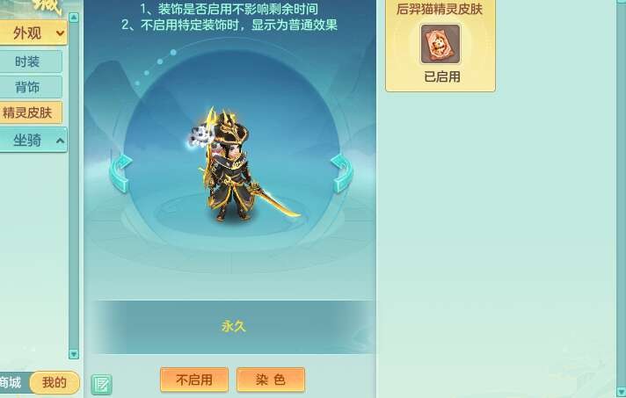Screen dimensions: 626x398
Task: Click the 已启用 status label
Action: pyautogui.click(x=442, y=76)
